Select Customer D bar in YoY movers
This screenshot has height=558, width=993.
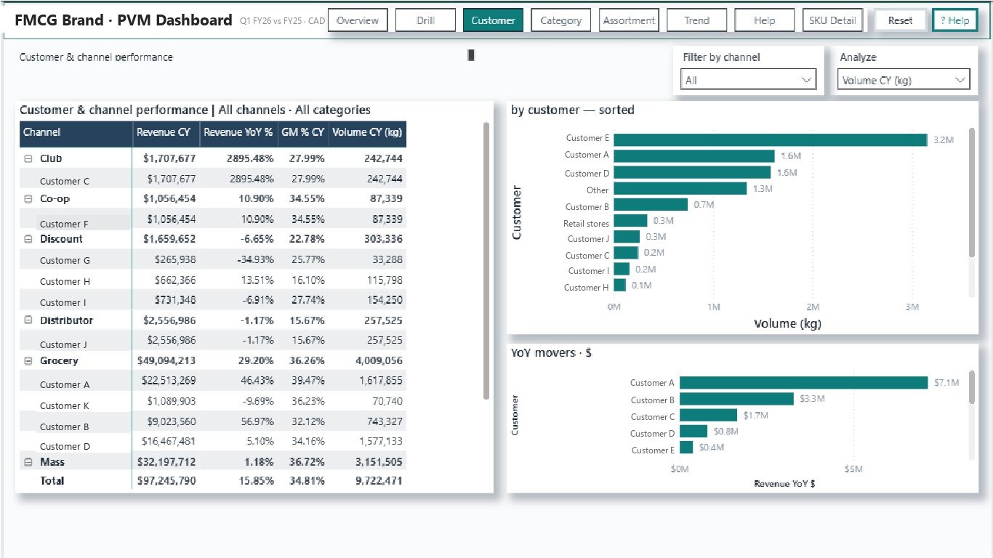click(x=694, y=432)
